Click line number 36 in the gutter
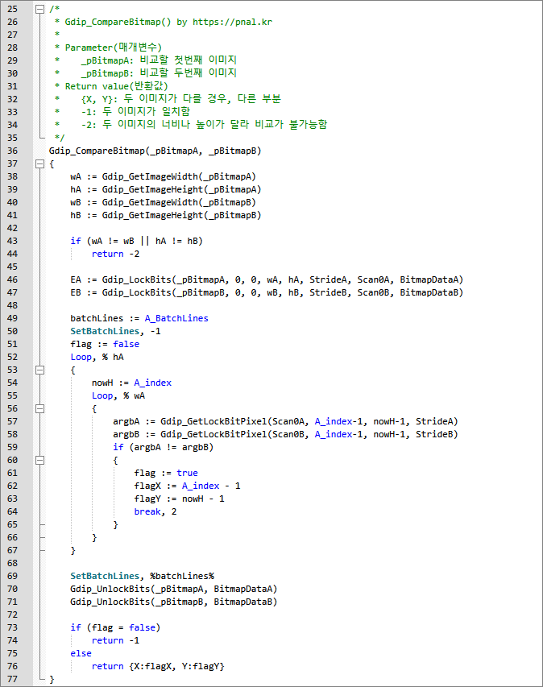This screenshot has height=687, width=543. 12,151
